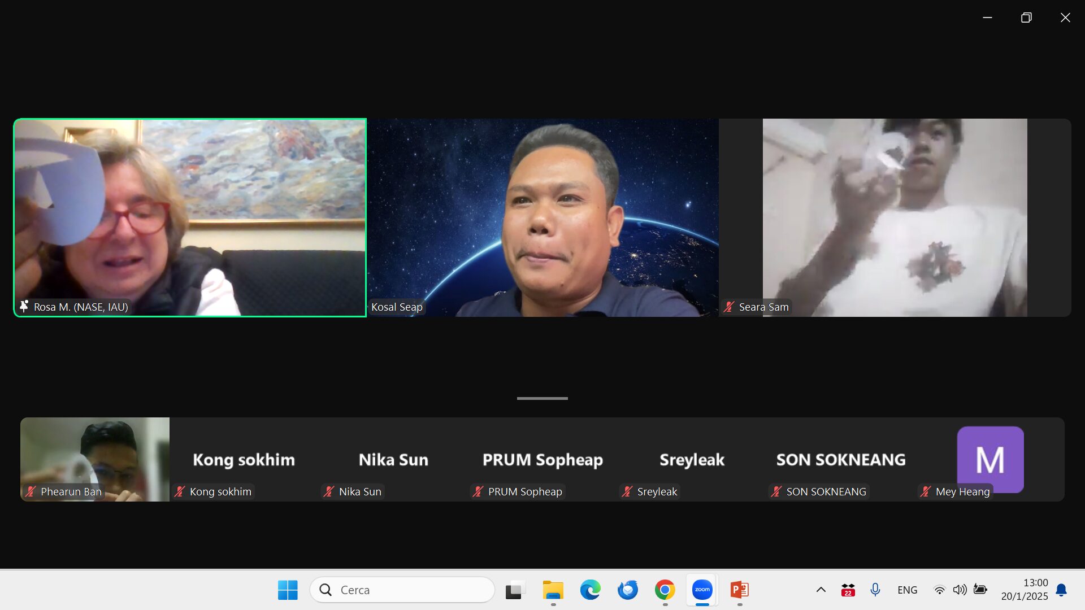Click the battery status icon
Screen dimensions: 1085x610
[980, 590]
